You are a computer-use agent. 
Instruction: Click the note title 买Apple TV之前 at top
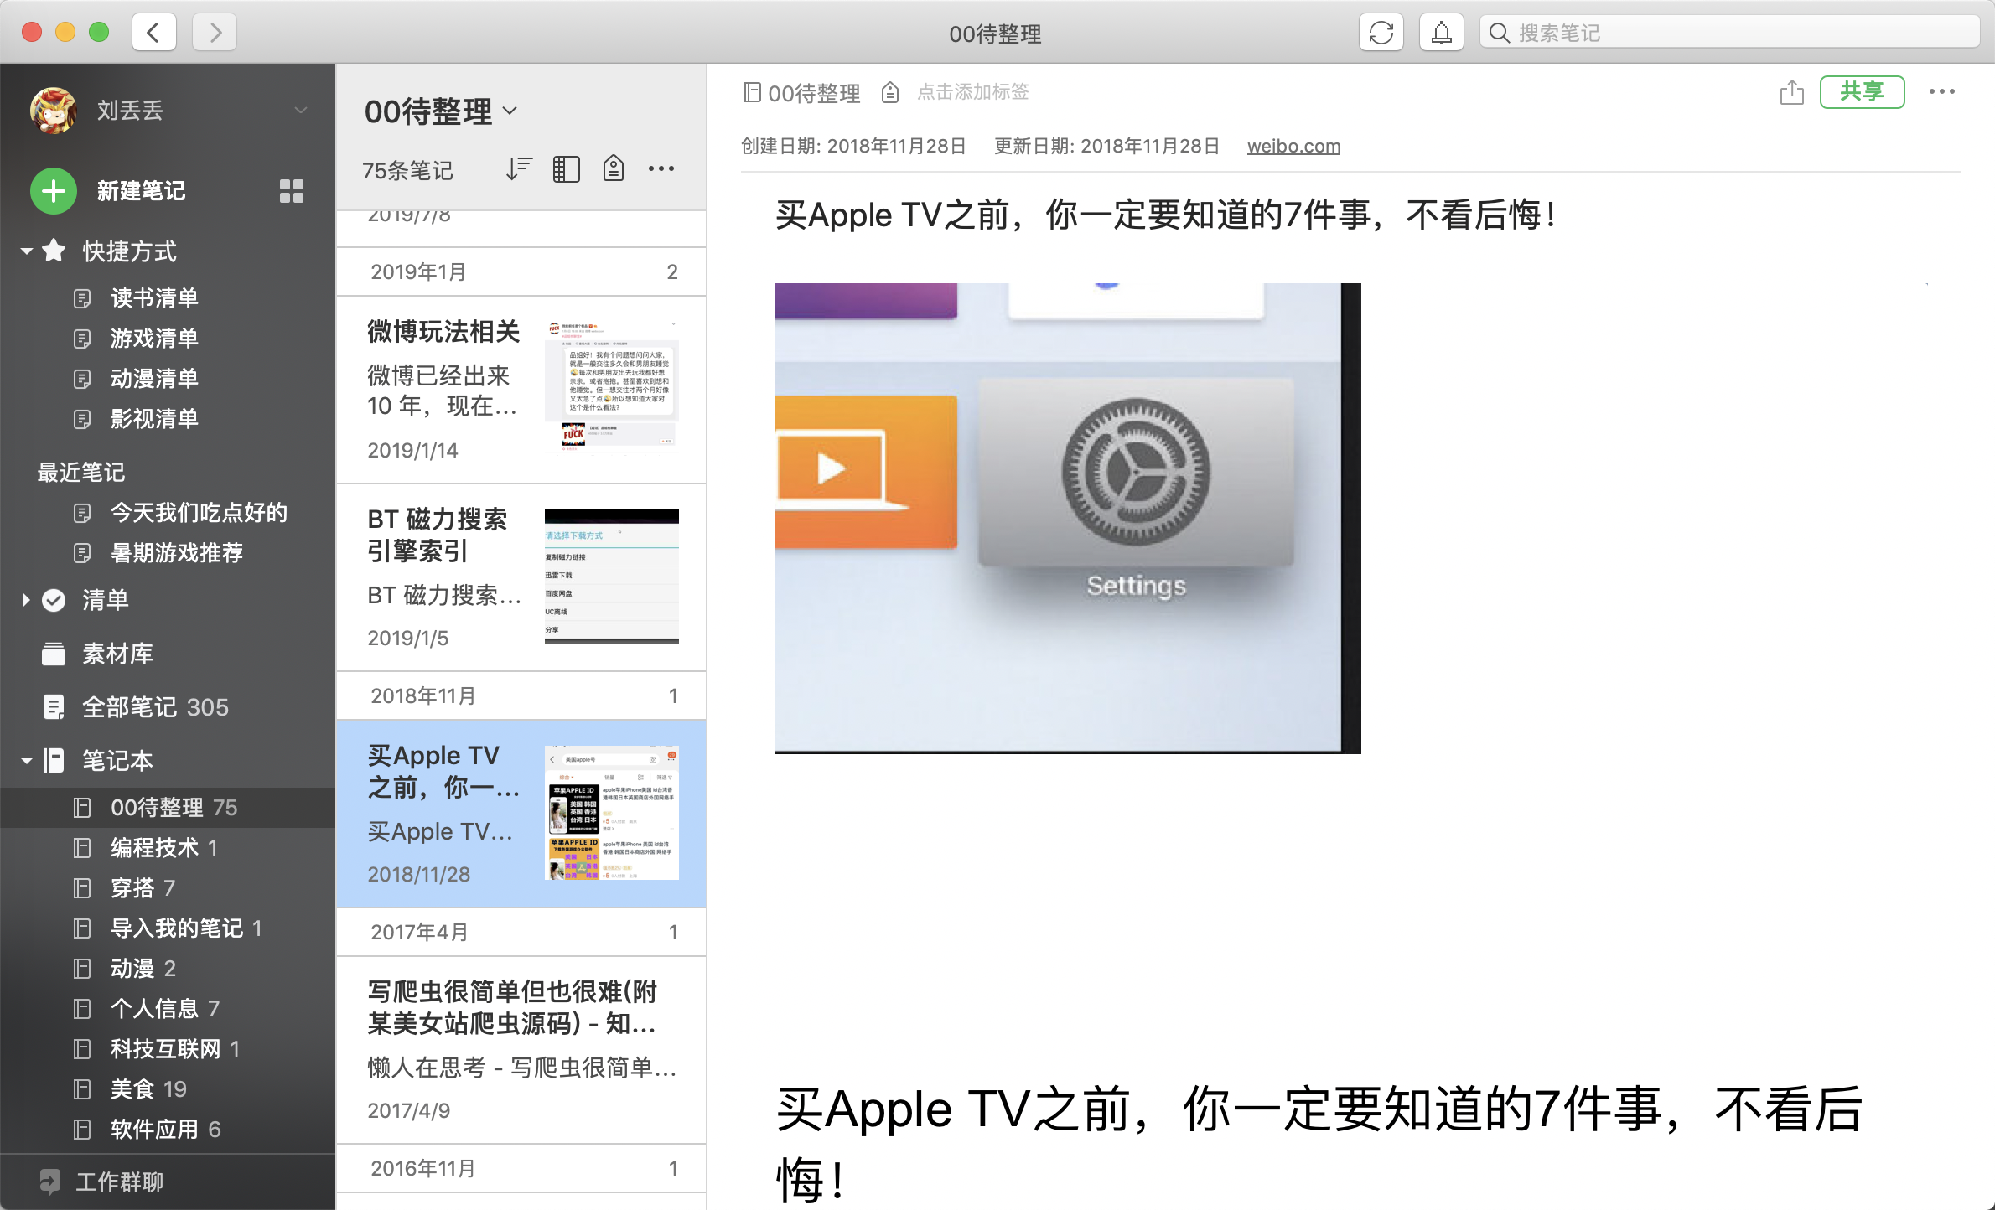click(1166, 215)
